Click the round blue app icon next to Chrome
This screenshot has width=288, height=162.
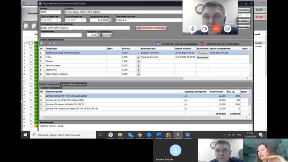pyautogui.click(x=149, y=135)
